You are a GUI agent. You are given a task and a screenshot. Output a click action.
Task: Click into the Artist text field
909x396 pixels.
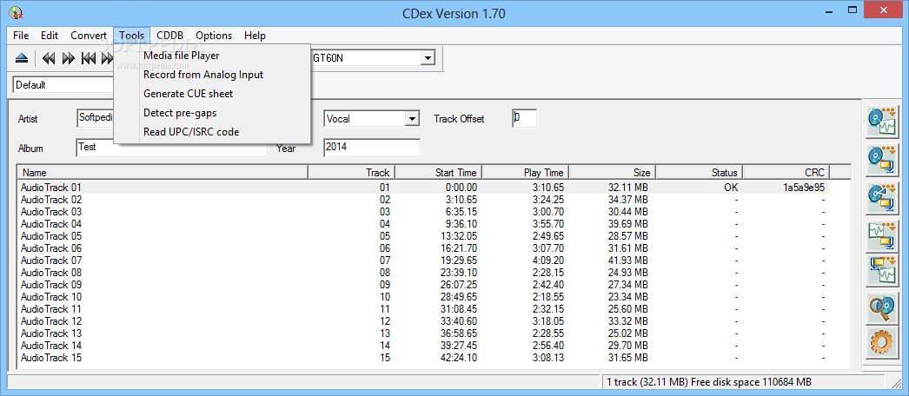pyautogui.click(x=96, y=119)
